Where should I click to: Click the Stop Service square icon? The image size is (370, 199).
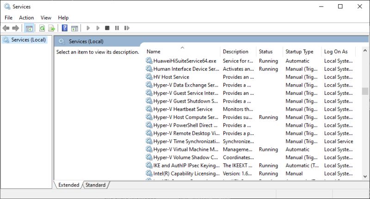click(107, 28)
